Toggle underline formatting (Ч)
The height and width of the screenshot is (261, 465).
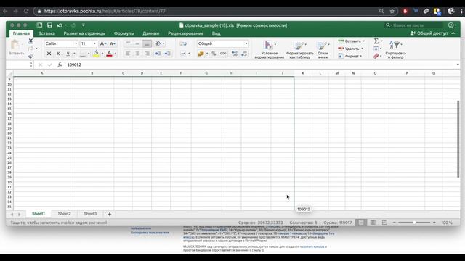(x=68, y=54)
